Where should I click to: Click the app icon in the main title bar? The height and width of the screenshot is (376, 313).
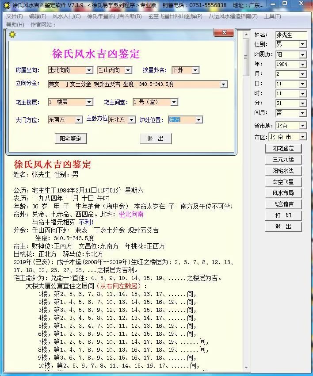tap(7, 5)
